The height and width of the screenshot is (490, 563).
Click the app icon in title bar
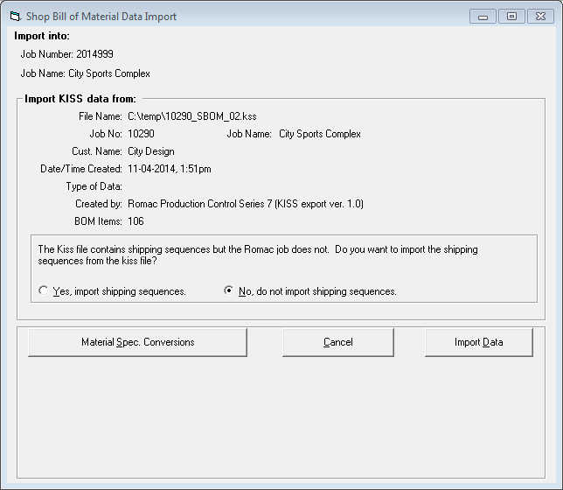(x=15, y=17)
